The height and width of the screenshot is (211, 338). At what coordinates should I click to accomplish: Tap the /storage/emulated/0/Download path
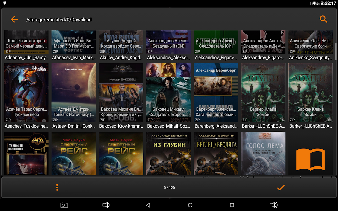pos(59,20)
